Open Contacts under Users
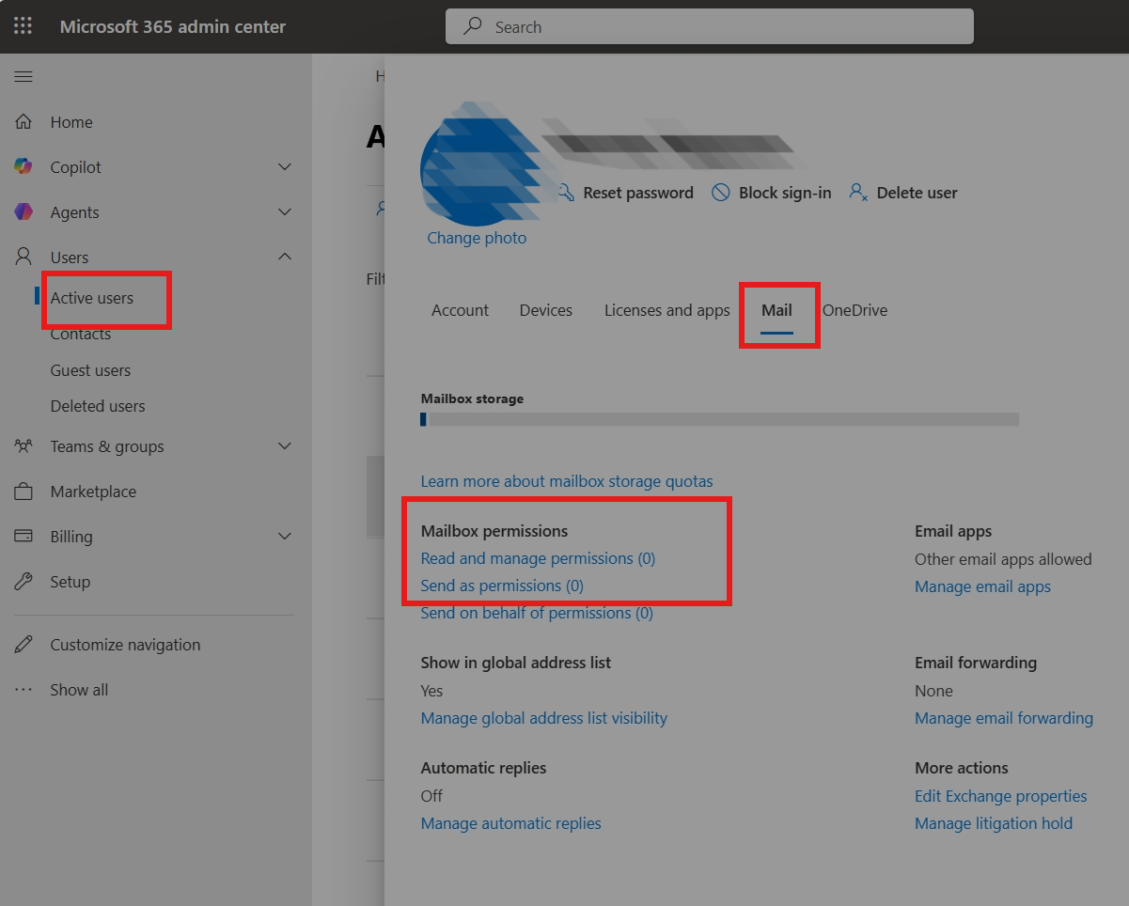Screen dimensions: 1129x906 click(81, 334)
